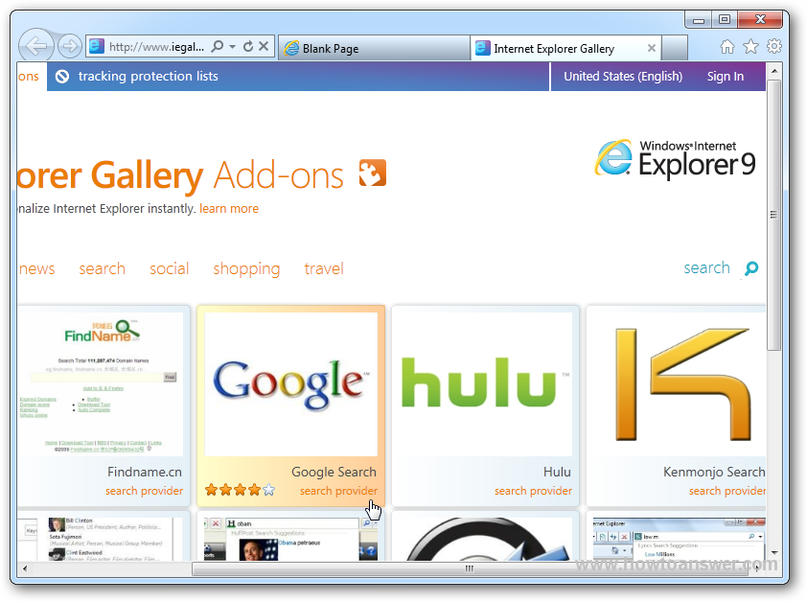Image resolution: width=807 pixels, height=602 pixels.
Task: Click the Sign In link
Action: [726, 77]
